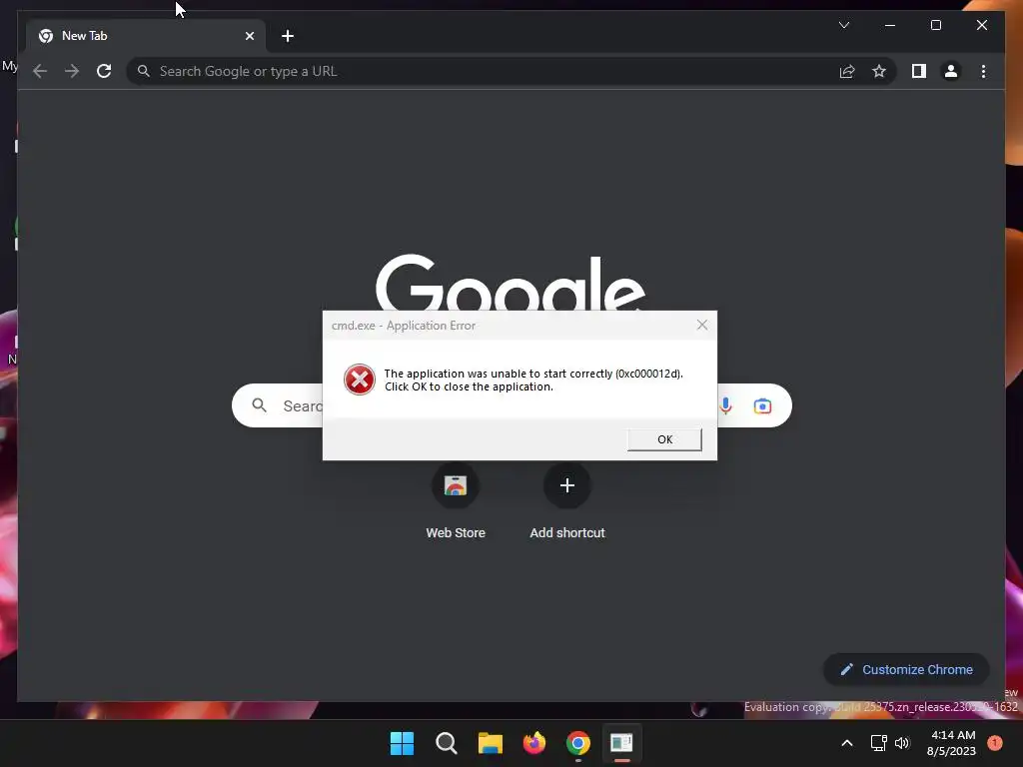Image resolution: width=1023 pixels, height=767 pixels.
Task: Close the New Tab tab
Action: (x=249, y=36)
